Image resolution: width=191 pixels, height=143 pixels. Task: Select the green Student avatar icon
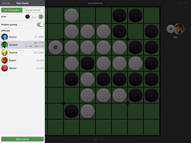(4, 45)
